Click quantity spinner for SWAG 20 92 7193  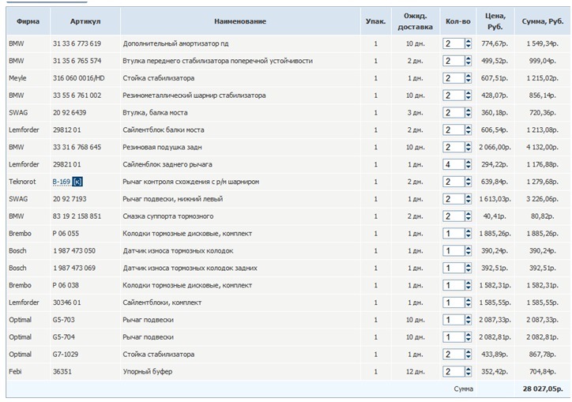click(x=468, y=199)
